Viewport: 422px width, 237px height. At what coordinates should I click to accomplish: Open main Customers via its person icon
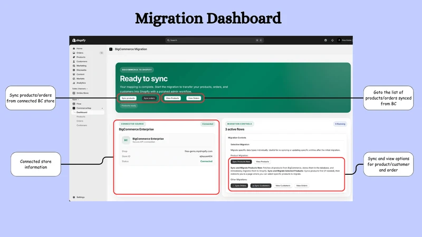pos(74,62)
